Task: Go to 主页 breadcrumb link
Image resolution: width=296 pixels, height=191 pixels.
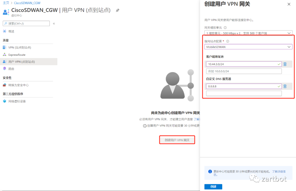Action: pyautogui.click(x=6, y=3)
